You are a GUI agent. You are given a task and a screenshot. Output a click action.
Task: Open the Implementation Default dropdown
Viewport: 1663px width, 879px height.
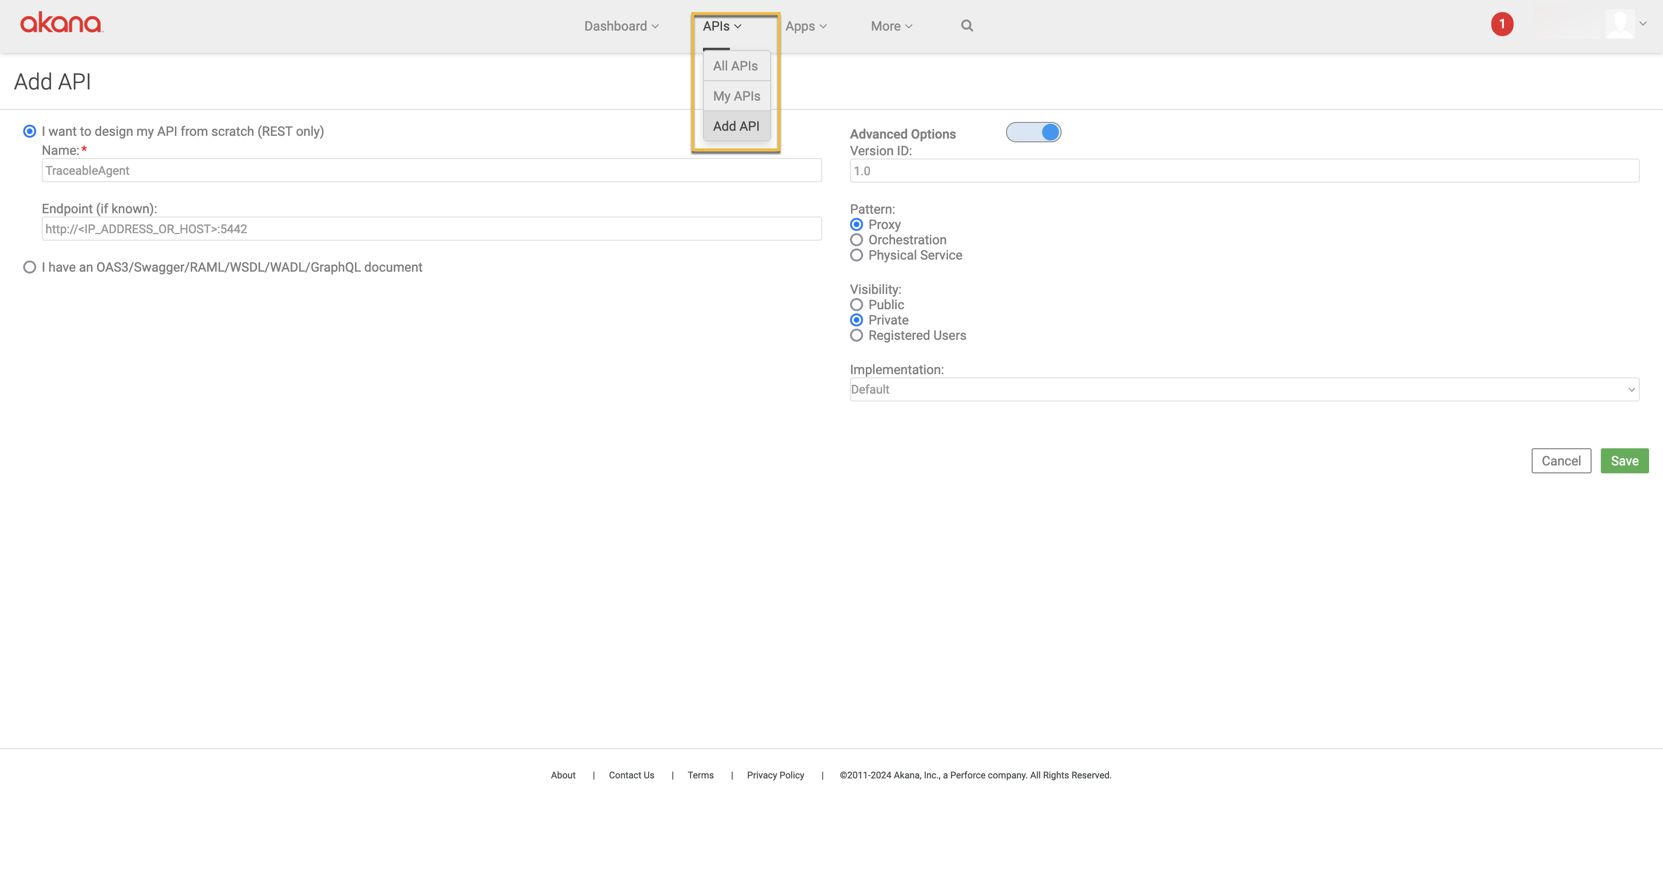tap(1244, 389)
